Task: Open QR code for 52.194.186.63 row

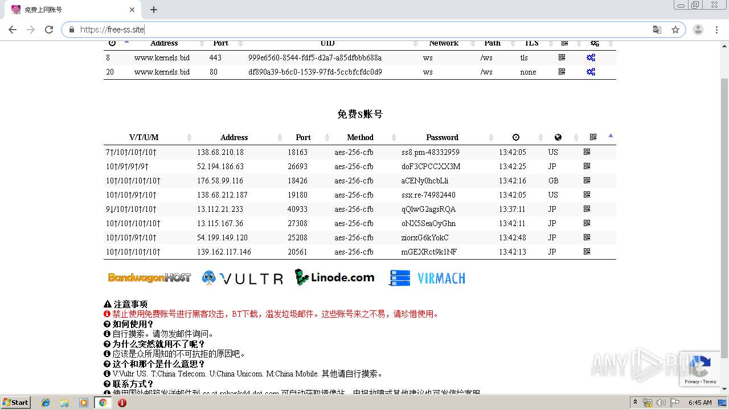Action: (x=587, y=166)
